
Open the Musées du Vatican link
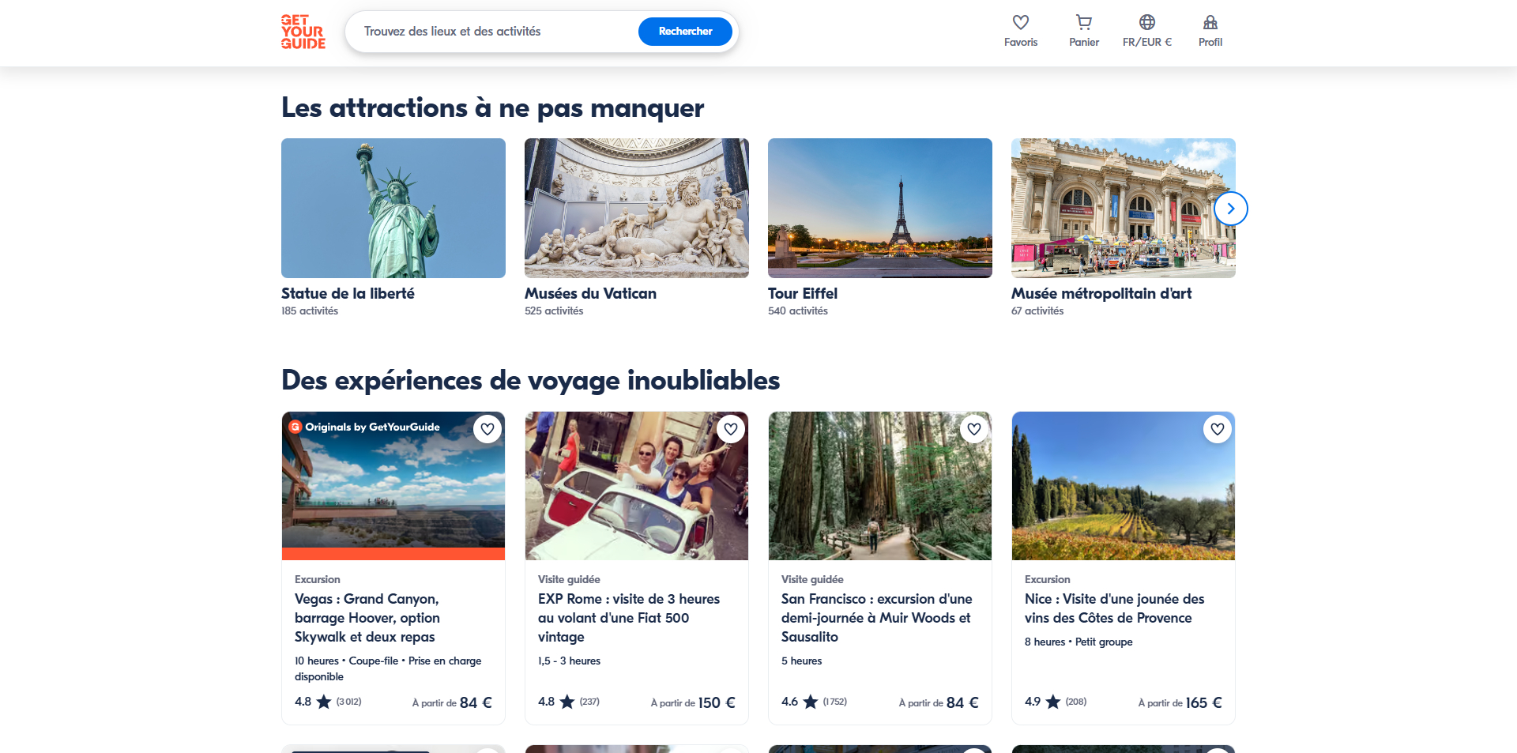(x=590, y=293)
